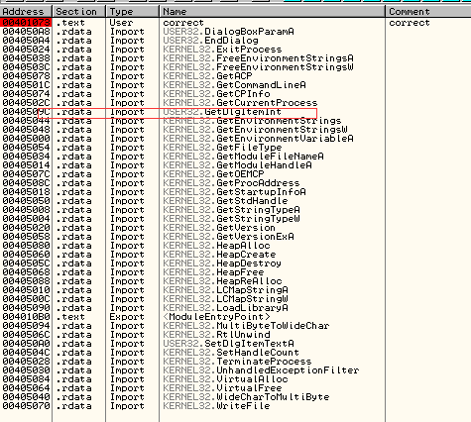
Task: Sort by the Section column header
Action: [79, 12]
